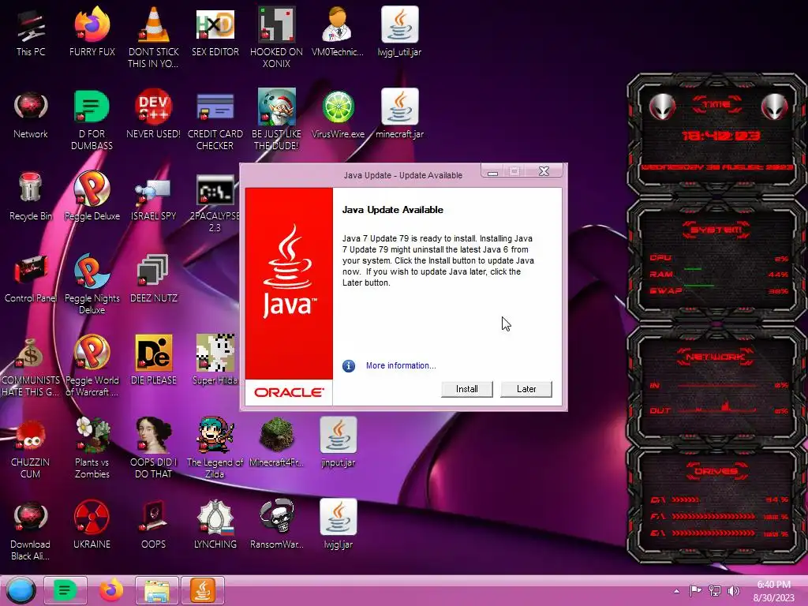Viewport: 808px width, 606px height.
Task: Open the Control Panel desktop icon
Action: [x=31, y=279]
